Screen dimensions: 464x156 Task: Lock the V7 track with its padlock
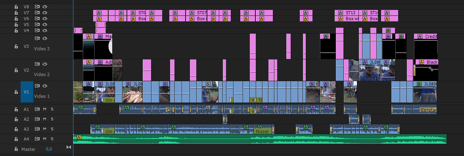click(16, 13)
